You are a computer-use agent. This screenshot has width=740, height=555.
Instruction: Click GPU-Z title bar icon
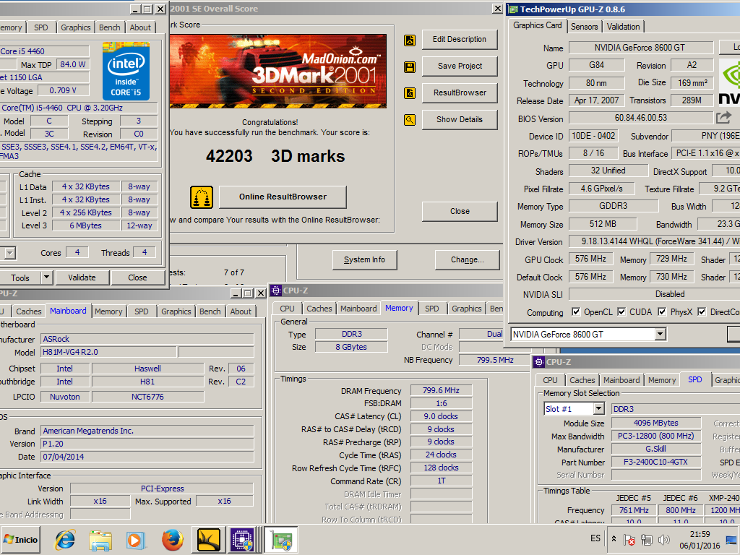pyautogui.click(x=512, y=9)
